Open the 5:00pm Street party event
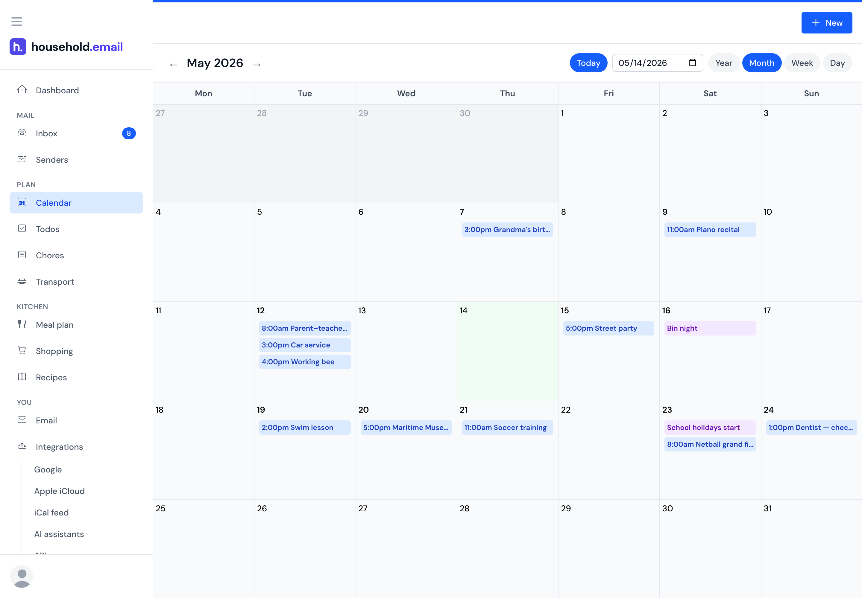Viewport: 862px width, 598px height. (x=608, y=328)
